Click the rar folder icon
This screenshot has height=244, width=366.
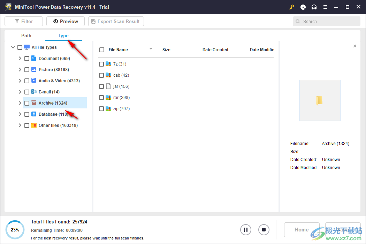(x=108, y=97)
